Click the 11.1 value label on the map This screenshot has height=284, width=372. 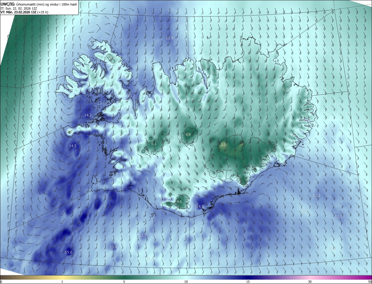click(25, 265)
